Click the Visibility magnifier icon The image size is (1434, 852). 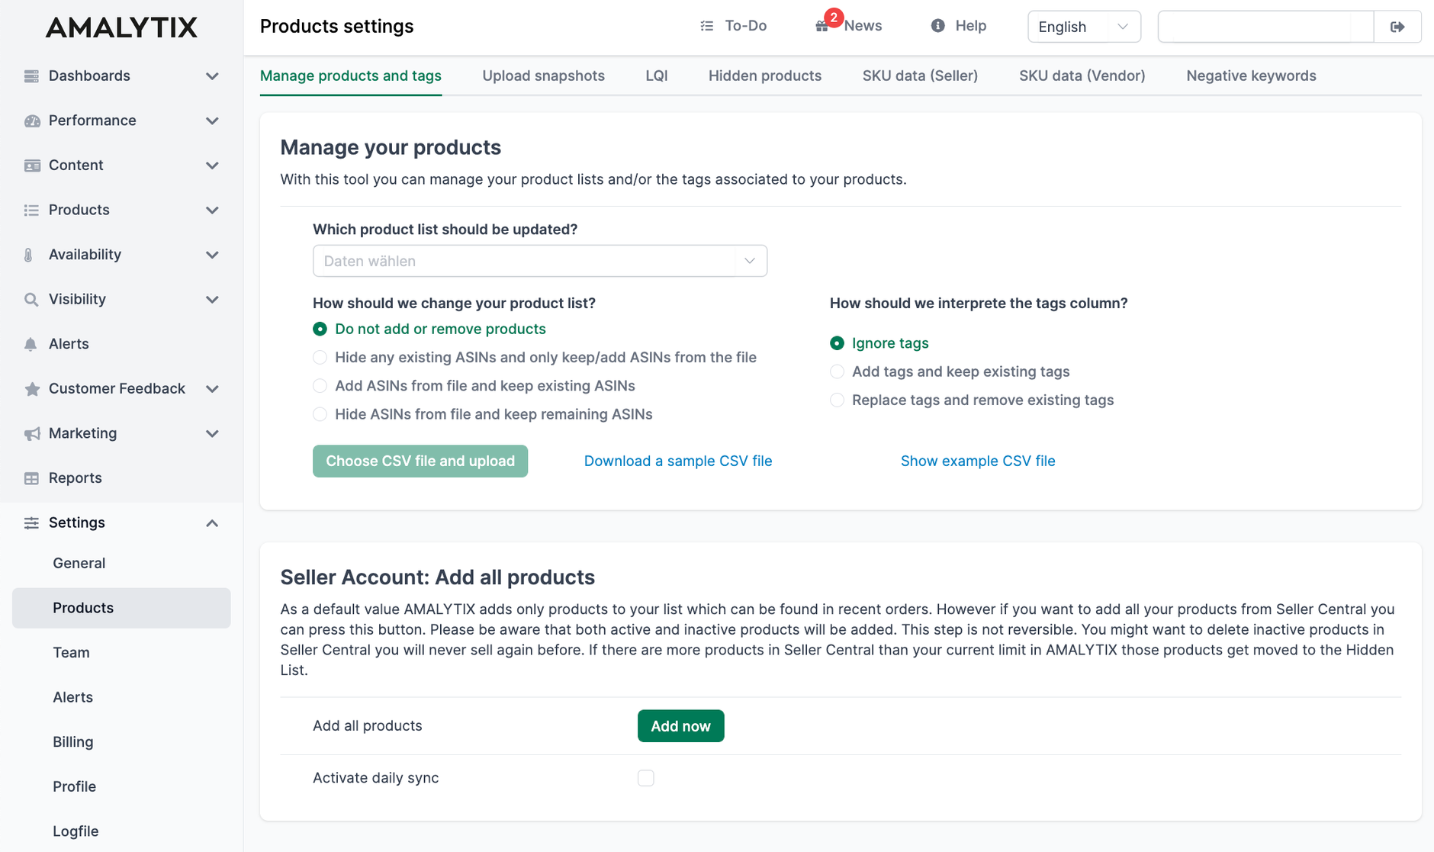31,300
